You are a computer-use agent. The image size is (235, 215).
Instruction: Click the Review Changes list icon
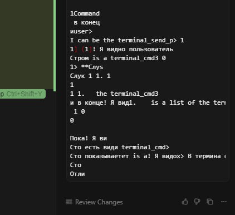click(x=69, y=202)
